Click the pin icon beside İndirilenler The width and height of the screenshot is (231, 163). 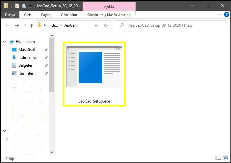46,58
